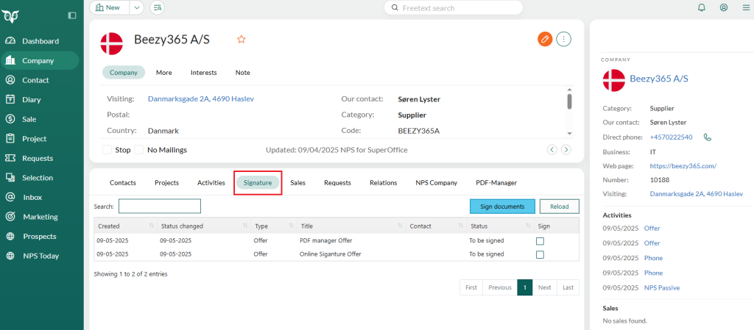Image resolution: width=754 pixels, height=330 pixels.
Task: Click direct phone number +4570222540
Action: 672,137
